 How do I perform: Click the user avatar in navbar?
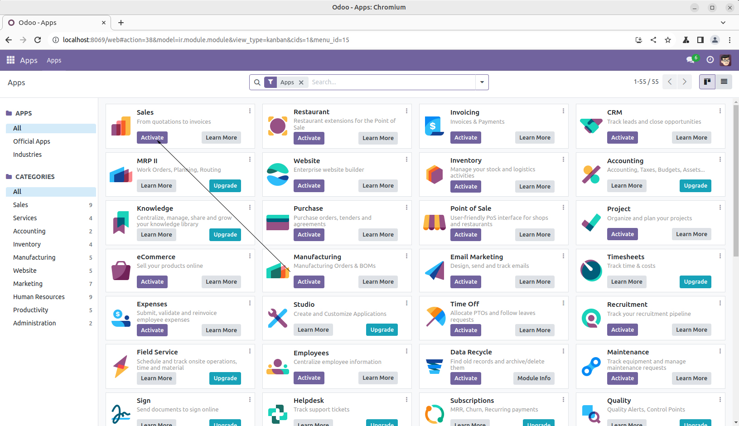pyautogui.click(x=725, y=60)
